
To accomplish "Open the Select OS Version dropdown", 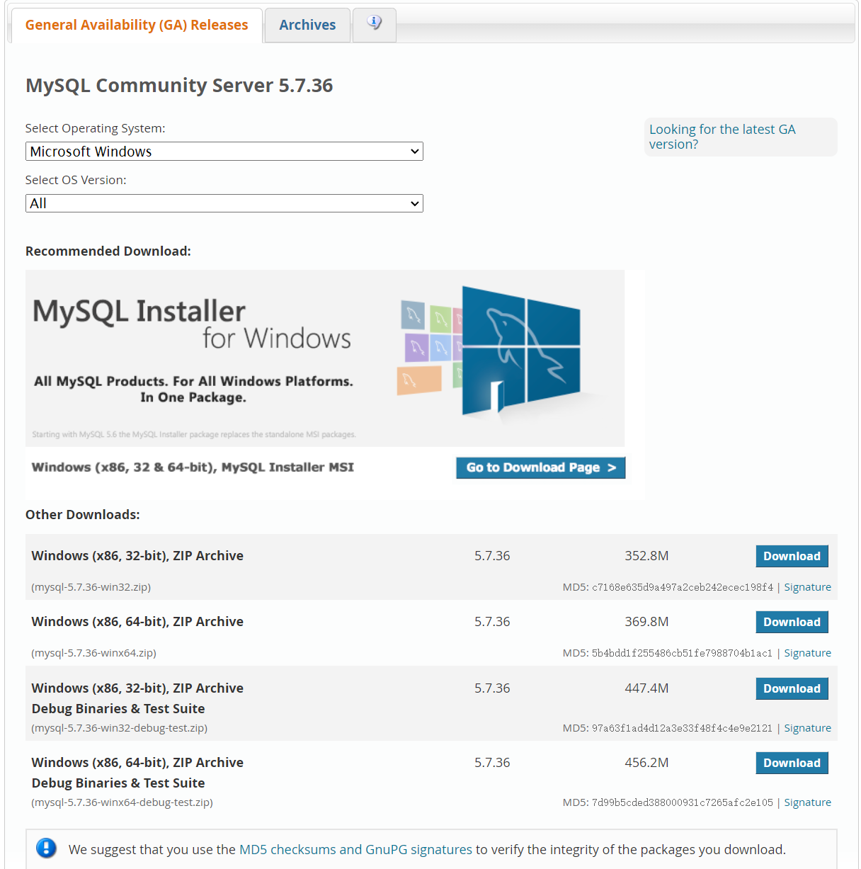I will (224, 203).
